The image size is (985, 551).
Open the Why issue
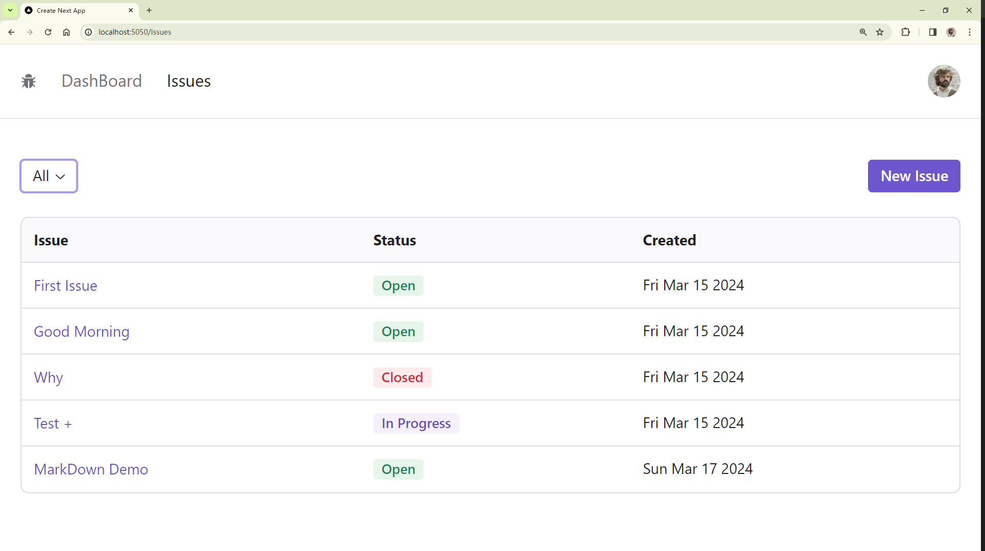pos(49,378)
